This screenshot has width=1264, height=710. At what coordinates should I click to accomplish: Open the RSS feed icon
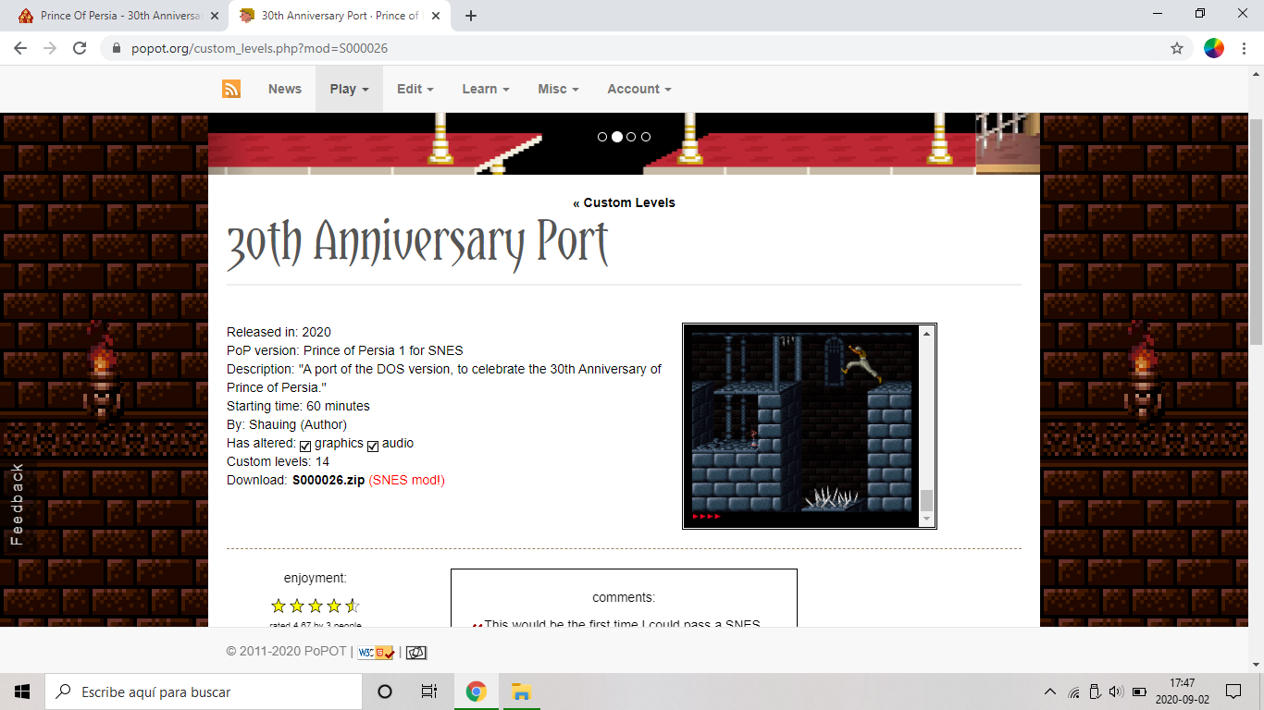coord(231,89)
